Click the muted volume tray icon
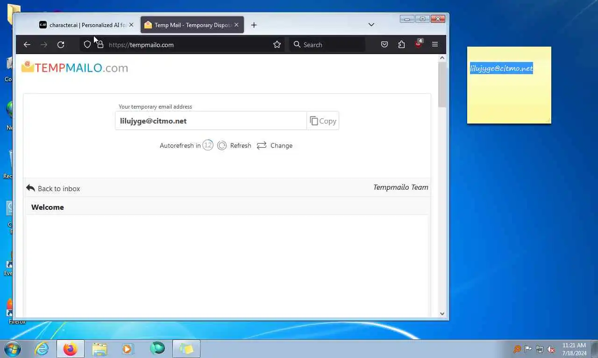Screen dimensions: 598x358 click(551, 349)
